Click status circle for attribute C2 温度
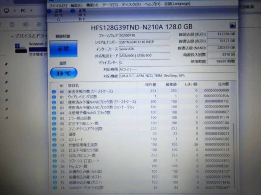Viewport: 261px width, 195px height. [x=54, y=134]
